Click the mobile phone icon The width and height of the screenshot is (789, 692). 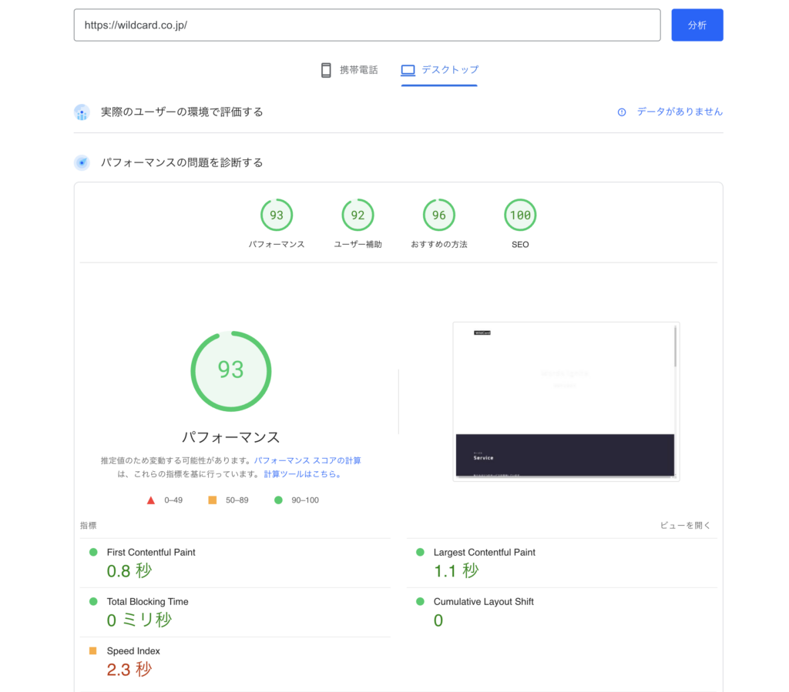pyautogui.click(x=326, y=70)
